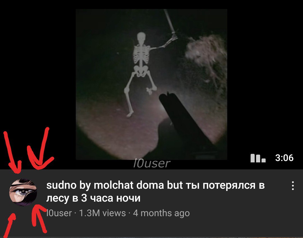Click the raised stick held by the skeleton
303x238 pixels.
pyautogui.click(x=169, y=21)
